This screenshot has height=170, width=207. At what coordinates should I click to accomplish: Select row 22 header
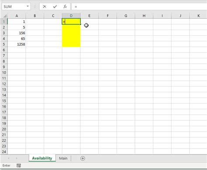[x=4, y=140]
